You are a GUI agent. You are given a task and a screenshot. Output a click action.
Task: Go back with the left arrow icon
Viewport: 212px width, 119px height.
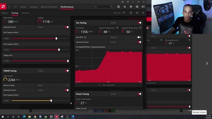pos(9,7)
